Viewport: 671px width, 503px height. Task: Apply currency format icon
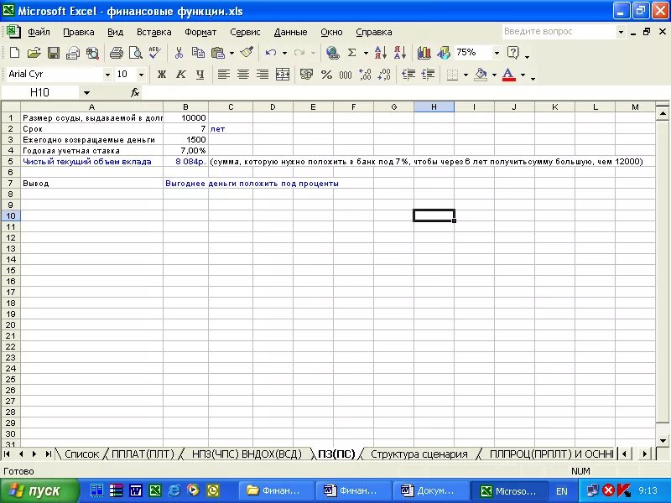tap(306, 75)
